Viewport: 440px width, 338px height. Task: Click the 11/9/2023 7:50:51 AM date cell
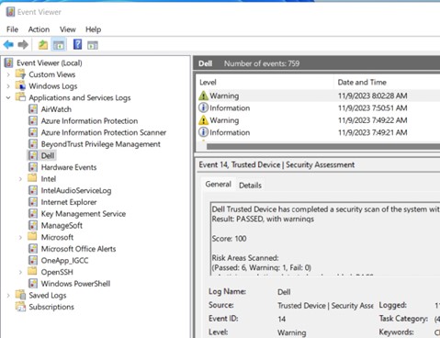(373, 107)
